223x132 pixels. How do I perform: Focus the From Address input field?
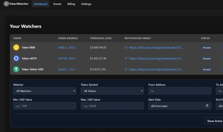point(180,91)
